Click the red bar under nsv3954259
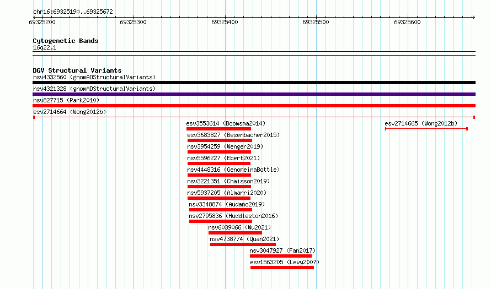The height and width of the screenshot is (289, 491). [219, 152]
